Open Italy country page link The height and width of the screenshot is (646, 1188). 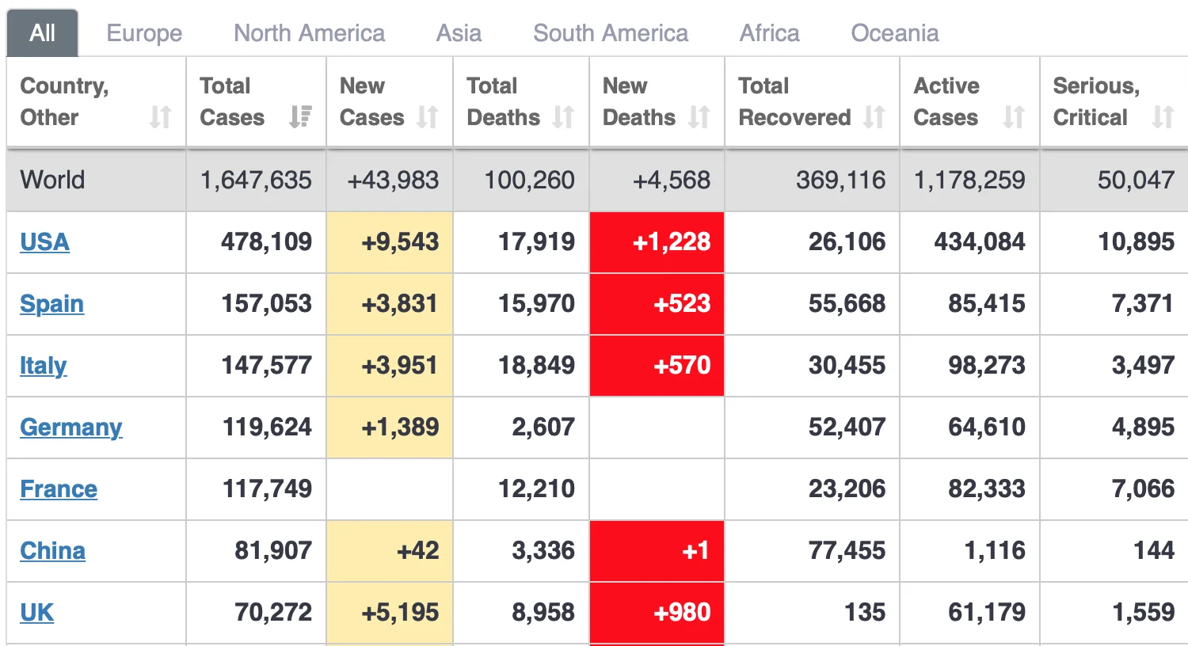coord(43,366)
